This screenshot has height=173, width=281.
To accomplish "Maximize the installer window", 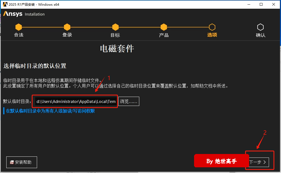I will coord(261,4).
